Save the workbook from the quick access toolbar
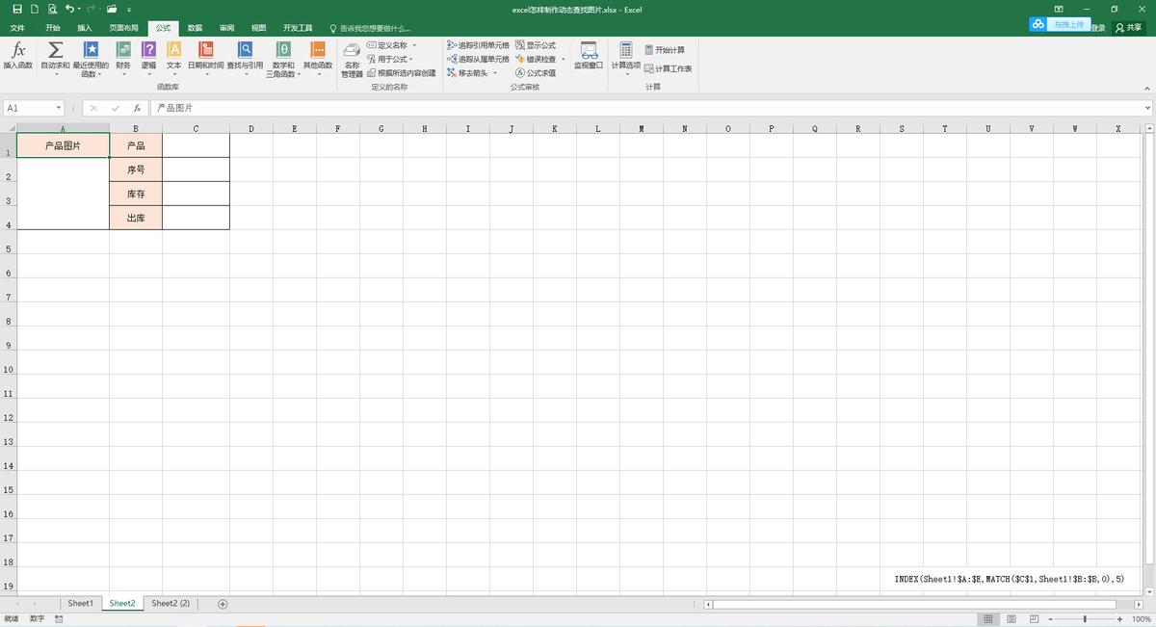This screenshot has width=1156, height=627. (x=17, y=9)
